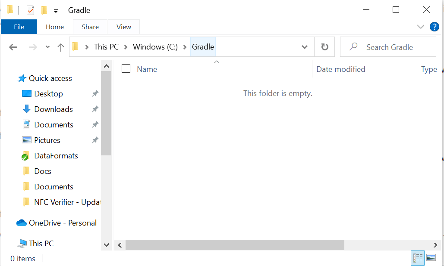The width and height of the screenshot is (444, 266).
Task: Open Help with the blue question mark icon
Action: tap(434, 27)
